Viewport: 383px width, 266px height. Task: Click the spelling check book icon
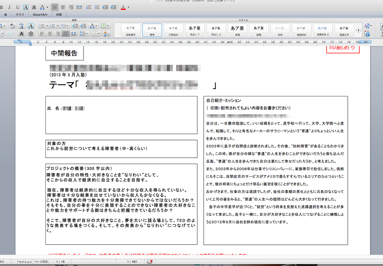tap(150, 262)
